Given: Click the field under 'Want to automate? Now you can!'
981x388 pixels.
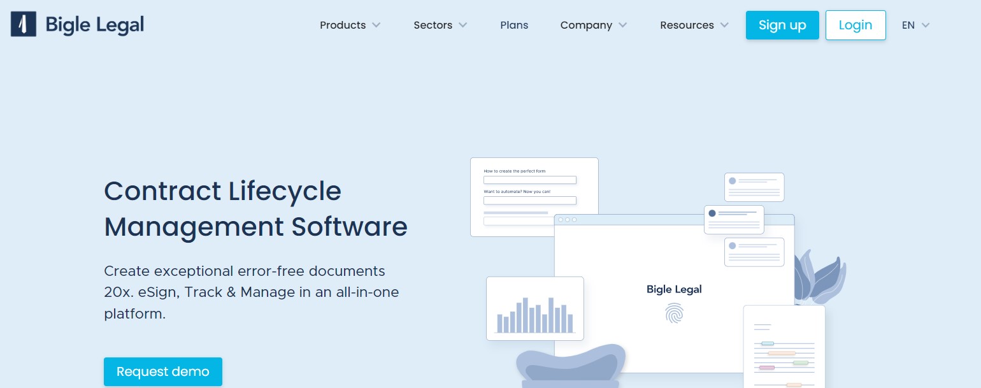Looking at the screenshot, I should coord(529,201).
